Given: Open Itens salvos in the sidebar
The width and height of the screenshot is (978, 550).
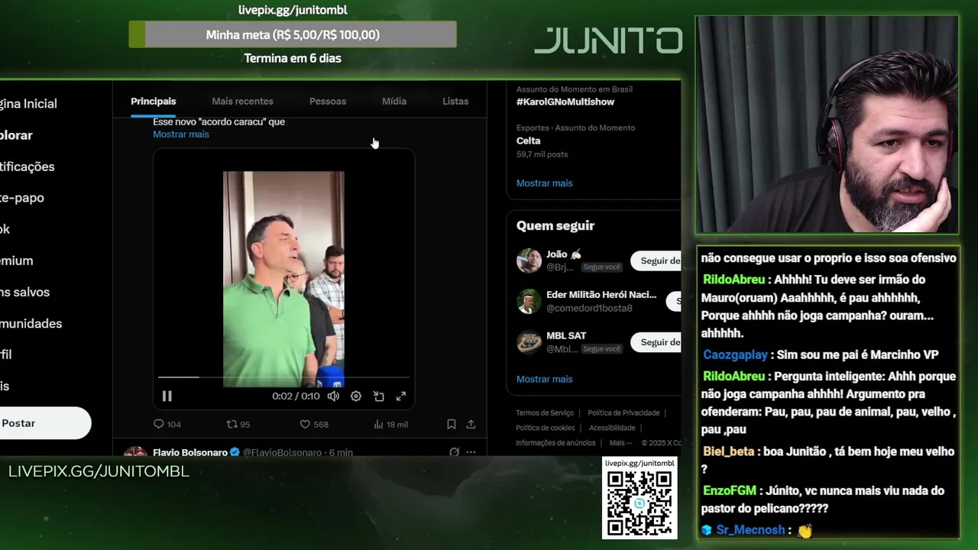Looking at the screenshot, I should (24, 292).
